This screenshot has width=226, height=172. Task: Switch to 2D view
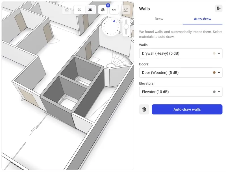79,9
